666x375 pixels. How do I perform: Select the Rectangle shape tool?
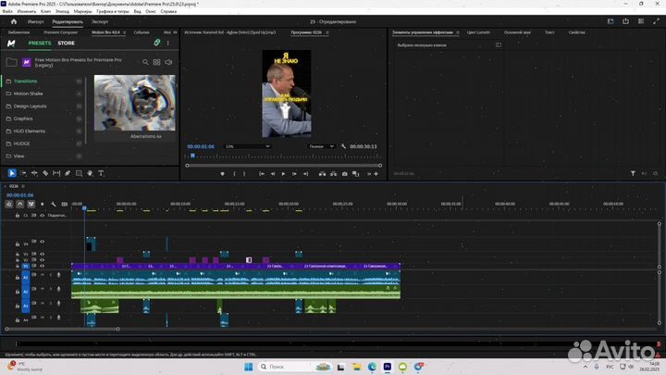(79, 173)
